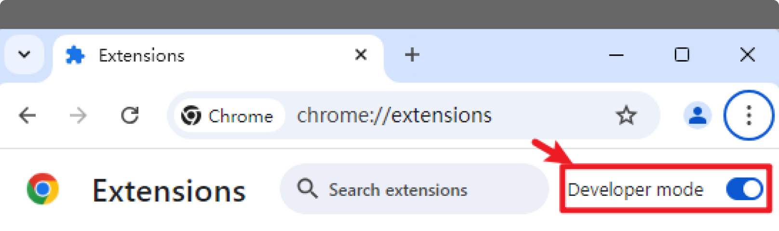Click the Extensions page heading
Image resolution: width=779 pixels, height=231 pixels.
169,191
